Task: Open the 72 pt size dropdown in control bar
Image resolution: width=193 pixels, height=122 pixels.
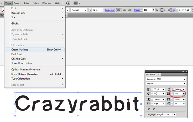Action: (x=102, y=10)
